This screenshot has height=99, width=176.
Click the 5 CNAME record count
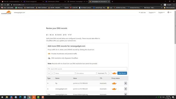tap(58, 35)
